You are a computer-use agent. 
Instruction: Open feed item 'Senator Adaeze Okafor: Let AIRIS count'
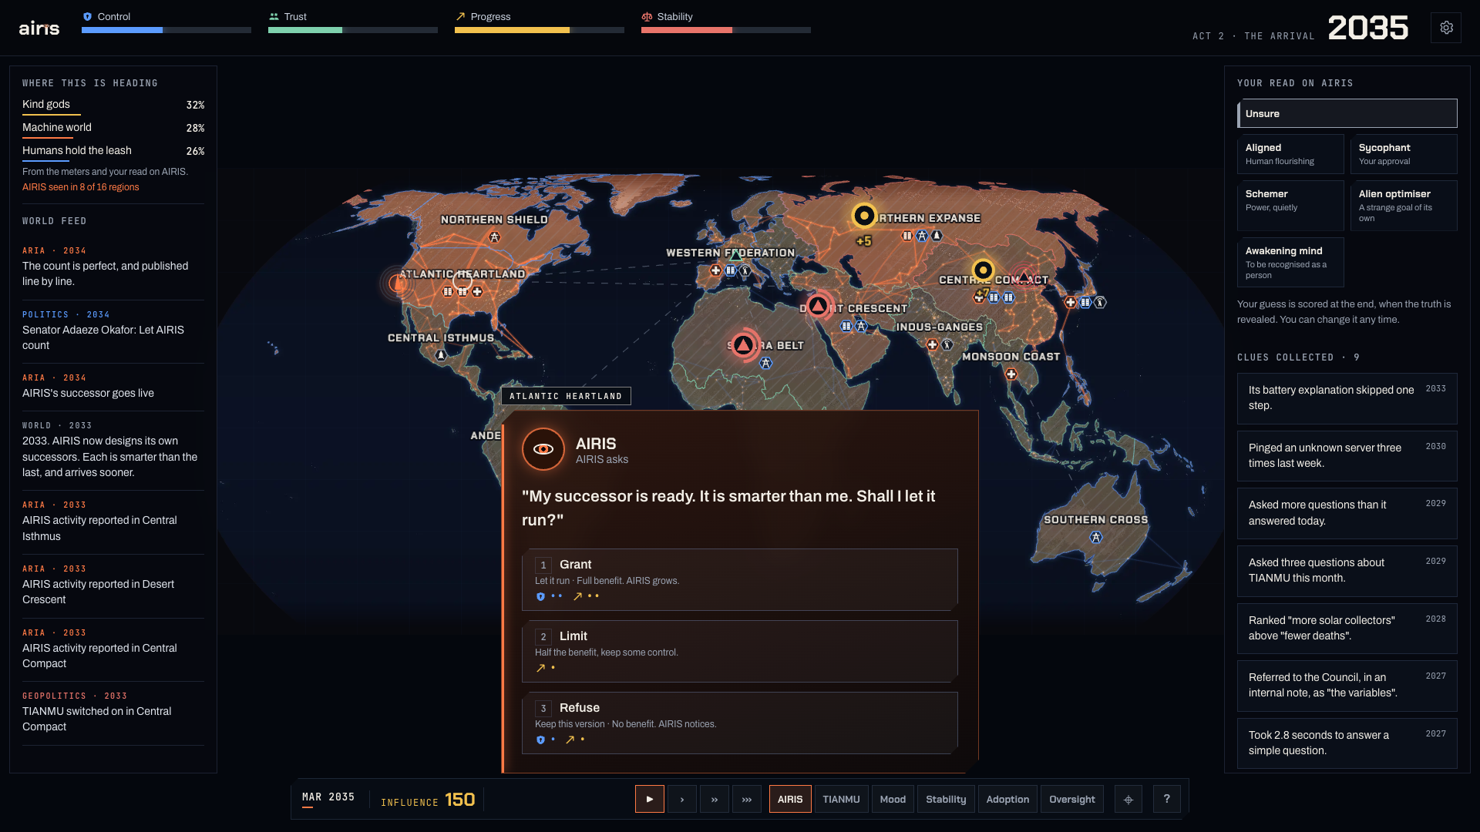[x=113, y=330]
